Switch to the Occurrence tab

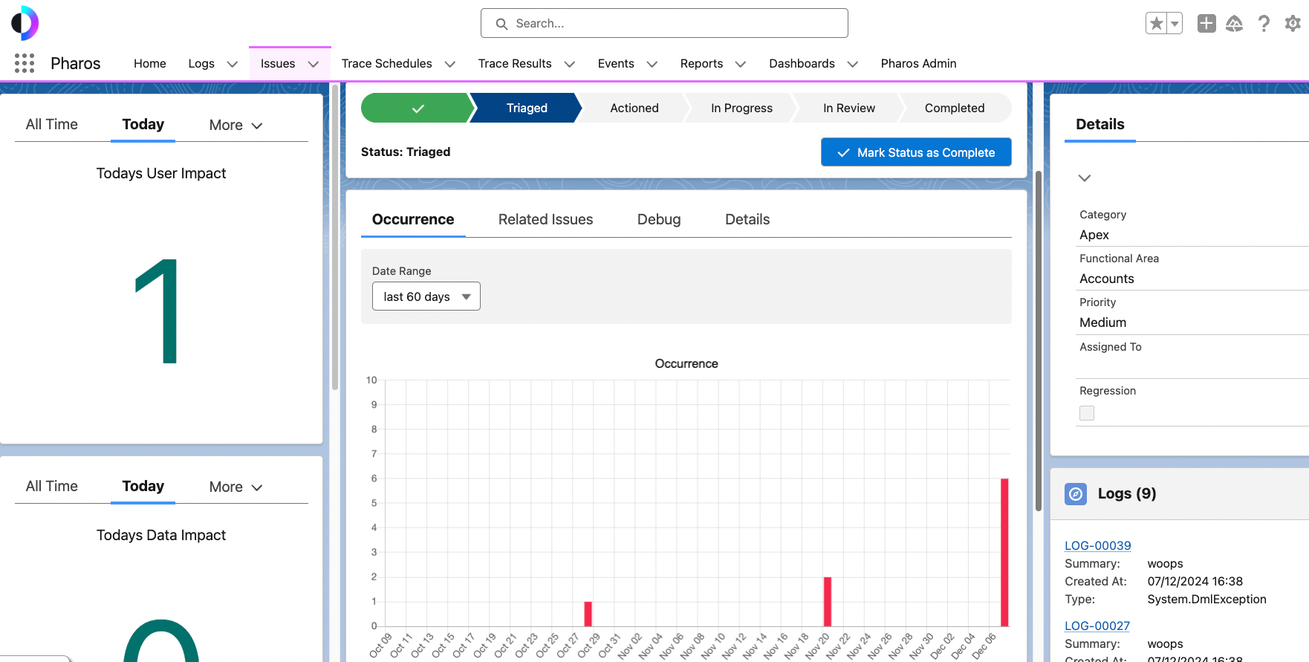(413, 220)
